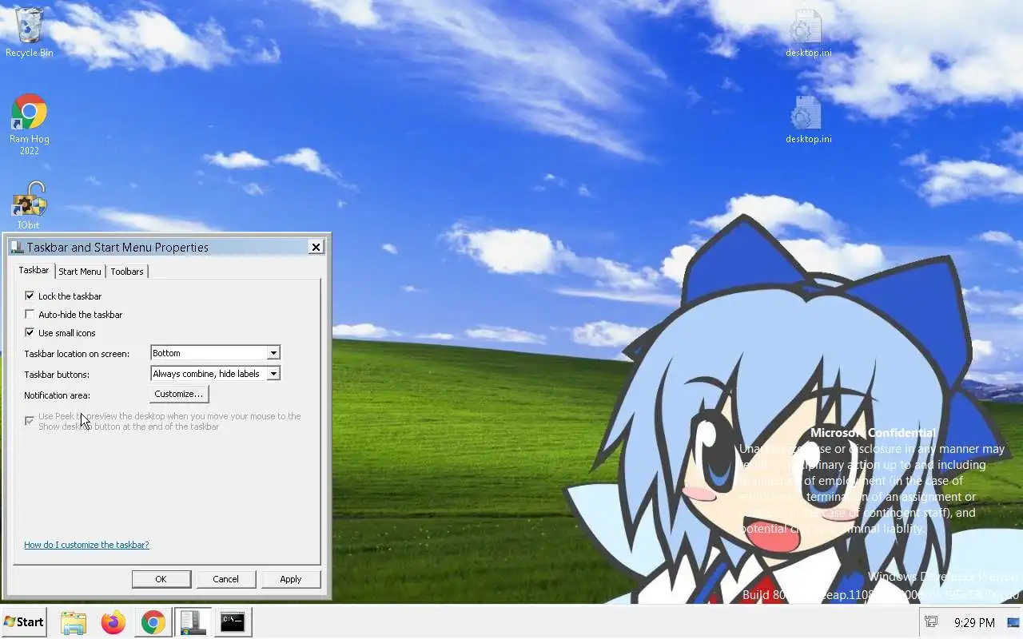Open the Start menu
The width and height of the screenshot is (1023, 639).
pyautogui.click(x=24, y=622)
